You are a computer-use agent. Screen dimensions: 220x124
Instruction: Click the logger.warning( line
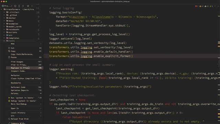[62, 69]
